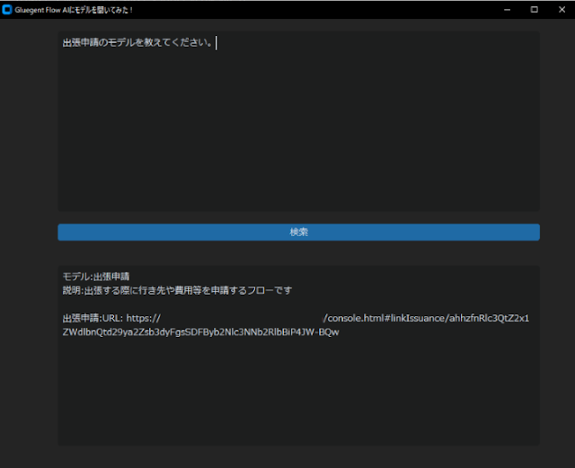Screen dimensions: 575x468
Task: Click the Gluegent Flow app icon in title bar
Action: 7,9
